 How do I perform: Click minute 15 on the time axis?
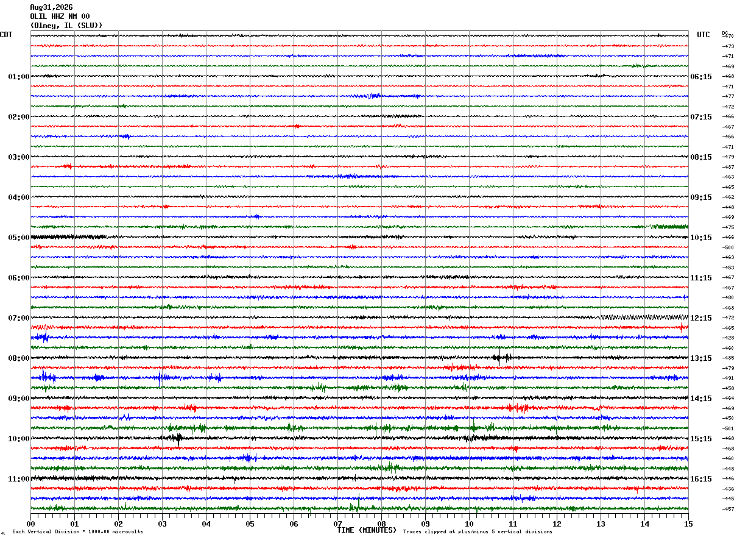tap(688, 524)
